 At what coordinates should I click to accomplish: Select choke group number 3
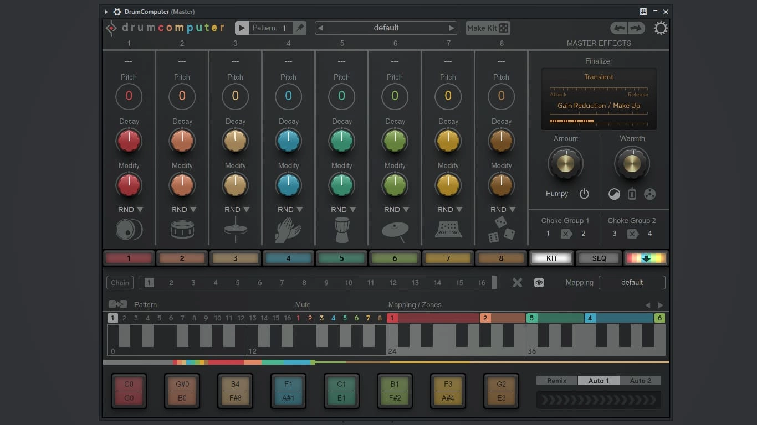point(614,234)
